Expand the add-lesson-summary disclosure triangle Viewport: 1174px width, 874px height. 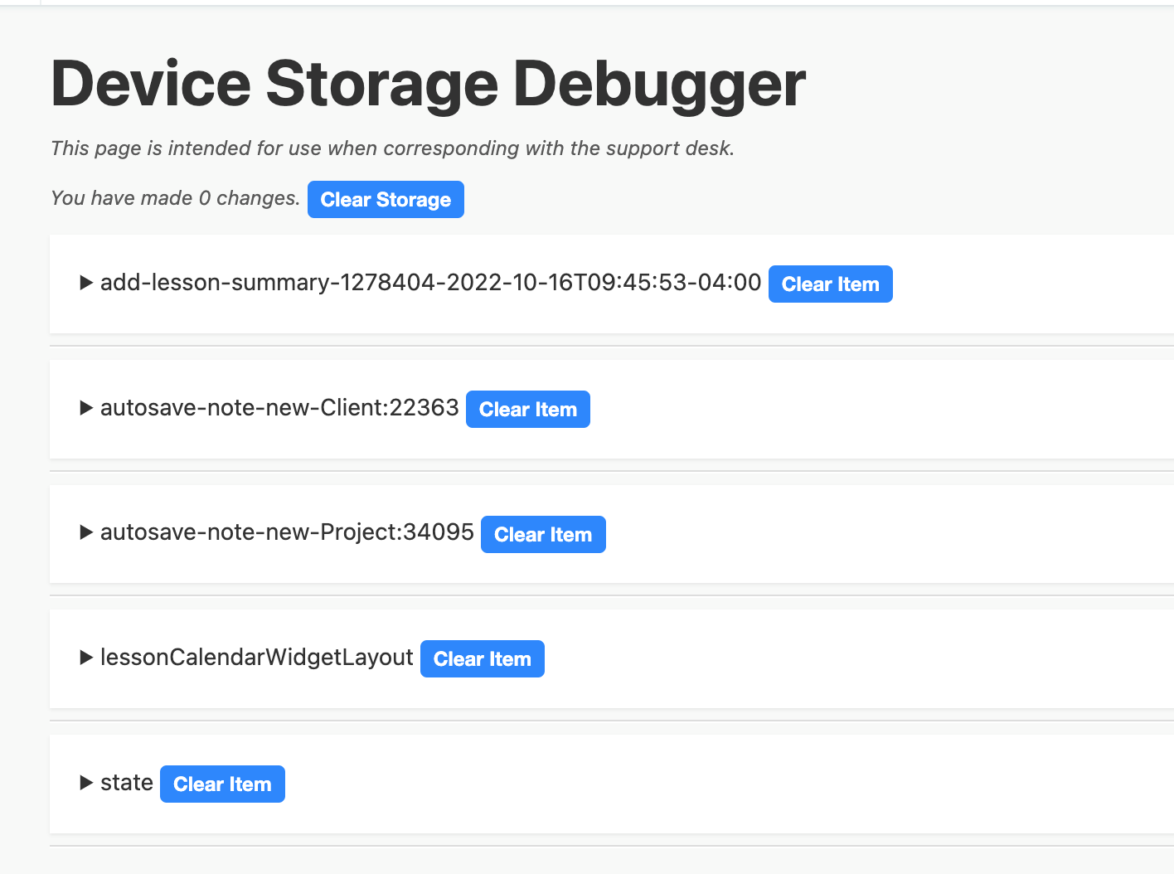[85, 283]
